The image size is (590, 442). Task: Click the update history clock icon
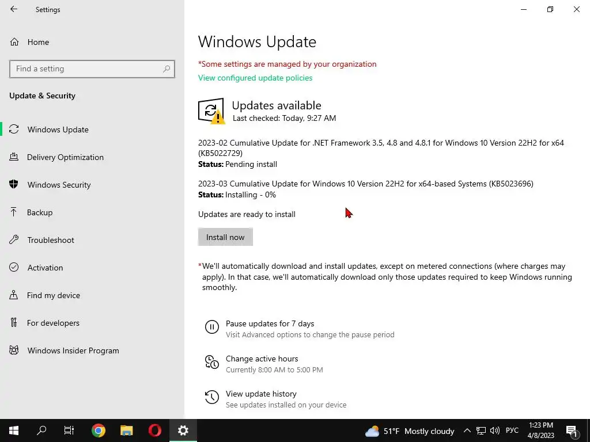[x=212, y=397]
